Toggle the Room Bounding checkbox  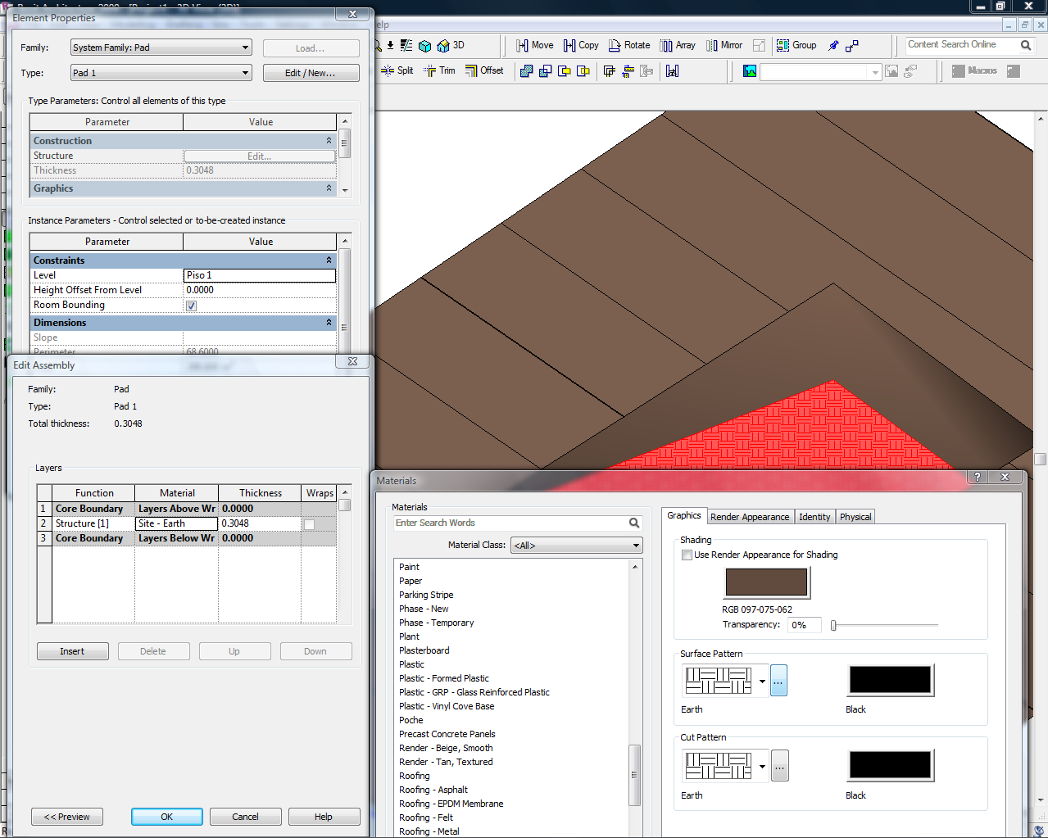pos(191,306)
